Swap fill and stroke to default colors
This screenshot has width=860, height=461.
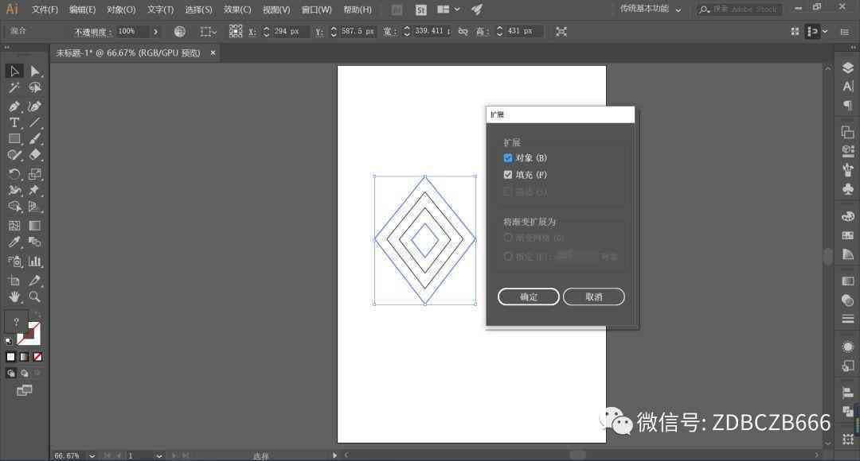[x=8, y=341]
